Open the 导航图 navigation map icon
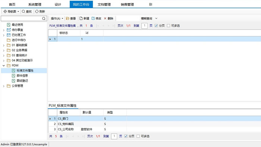261x147 pixels. [5, 11]
